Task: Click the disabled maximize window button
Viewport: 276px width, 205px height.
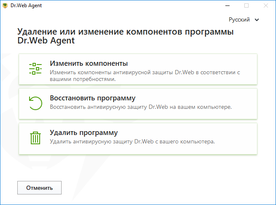Action: (246, 5)
